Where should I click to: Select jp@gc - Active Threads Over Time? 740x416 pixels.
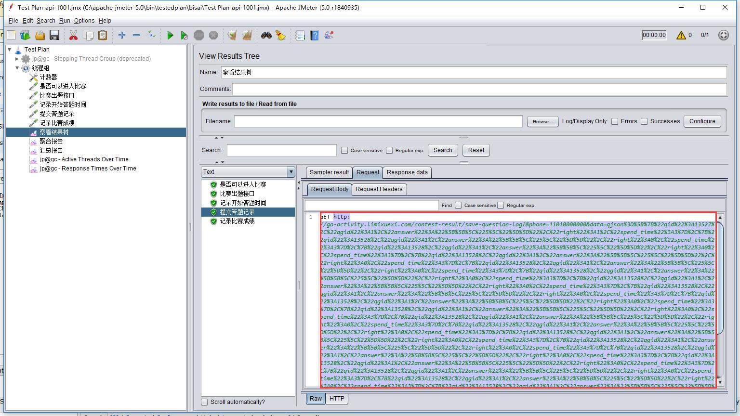click(x=84, y=159)
